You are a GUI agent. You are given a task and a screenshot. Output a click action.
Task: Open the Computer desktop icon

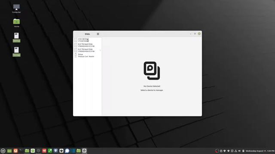point(16,9)
